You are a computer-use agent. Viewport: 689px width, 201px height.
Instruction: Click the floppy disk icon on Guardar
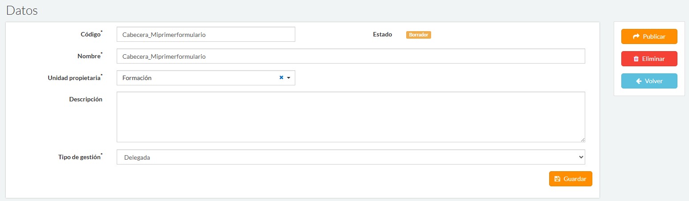point(557,179)
